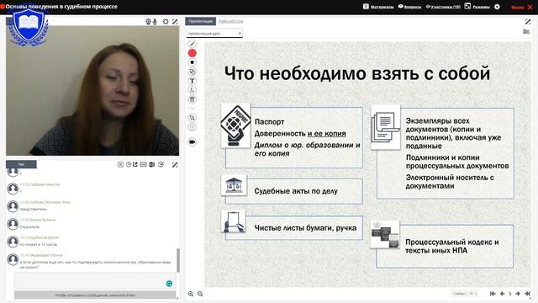Click the square frame tool icon
Image resolution: width=538 pixels, height=303 pixels.
193,127
